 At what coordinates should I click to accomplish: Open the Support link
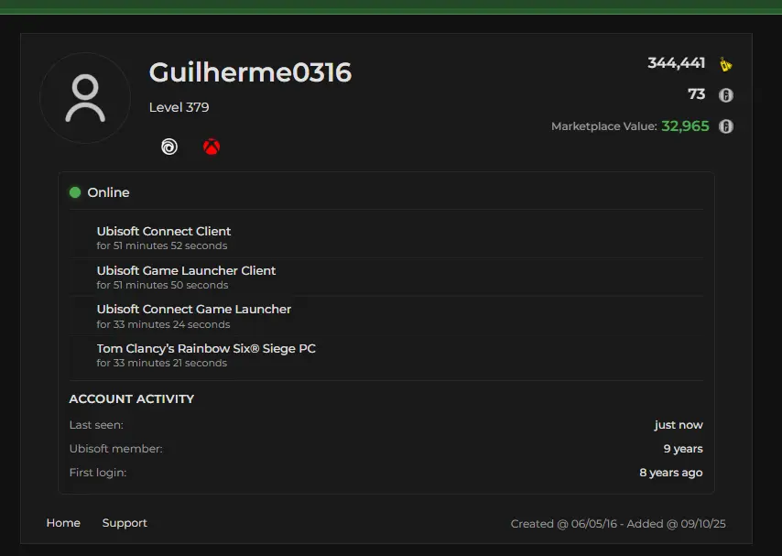[125, 523]
